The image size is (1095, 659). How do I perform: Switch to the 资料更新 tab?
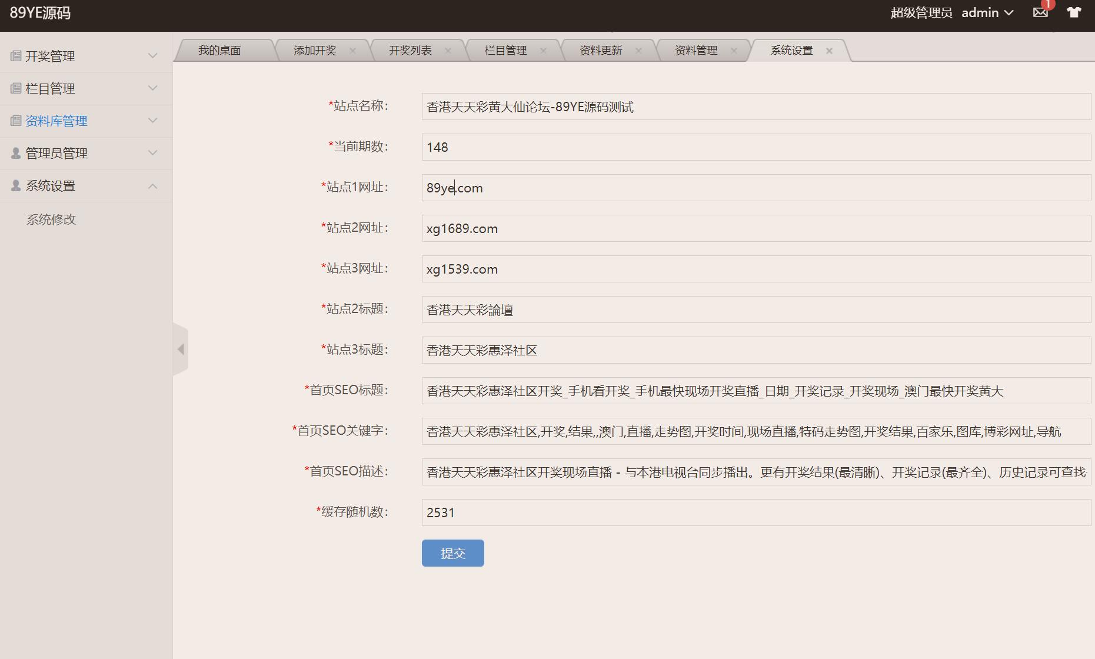601,51
